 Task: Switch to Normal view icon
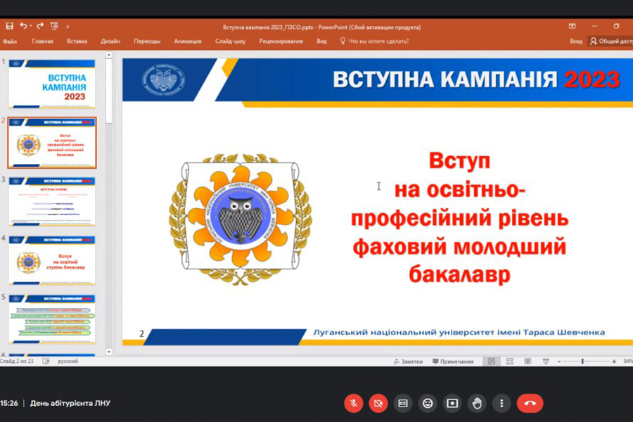coord(492,362)
